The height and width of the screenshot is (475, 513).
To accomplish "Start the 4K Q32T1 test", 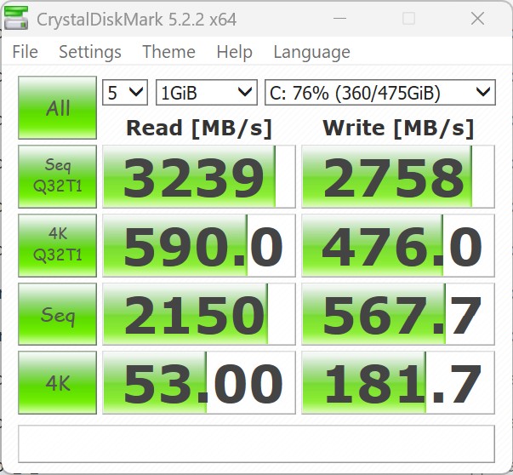I will pyautogui.click(x=57, y=245).
